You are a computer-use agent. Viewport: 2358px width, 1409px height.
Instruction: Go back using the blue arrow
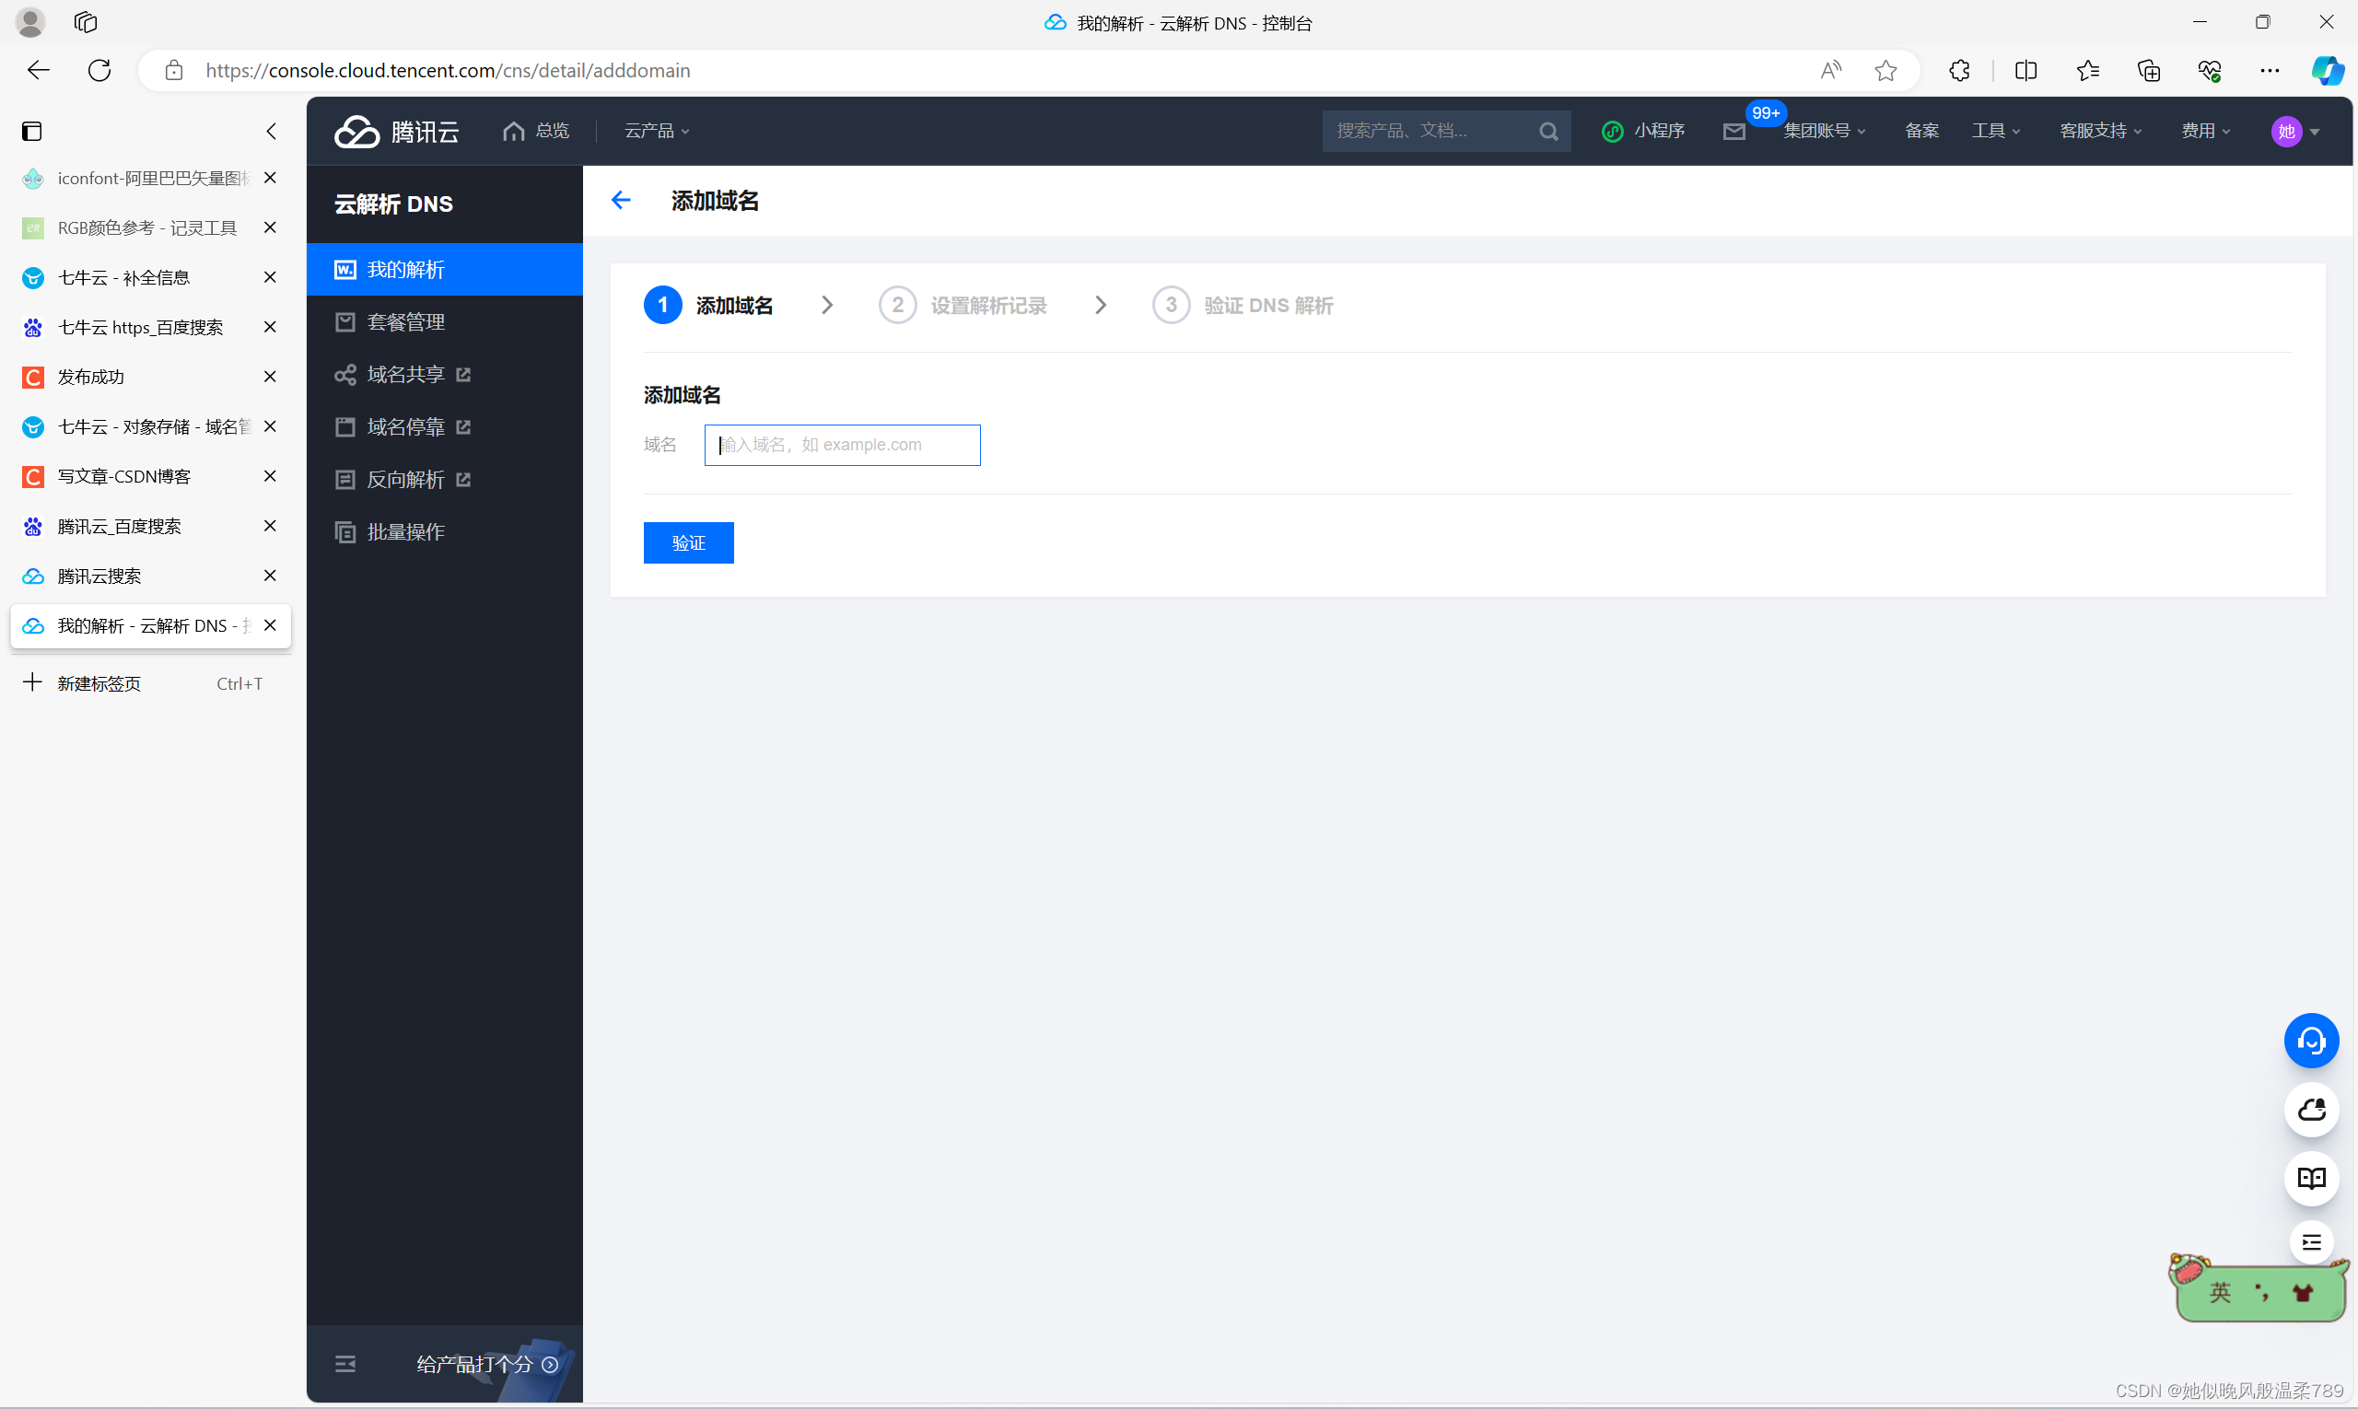point(621,201)
